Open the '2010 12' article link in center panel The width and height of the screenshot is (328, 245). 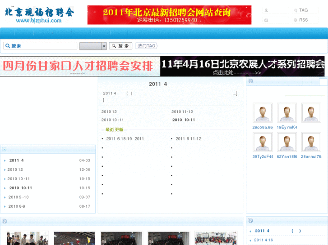(109, 112)
